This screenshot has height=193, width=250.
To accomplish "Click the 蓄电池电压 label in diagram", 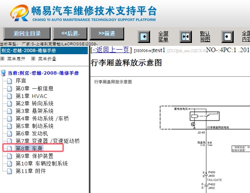I will click(x=181, y=109).
